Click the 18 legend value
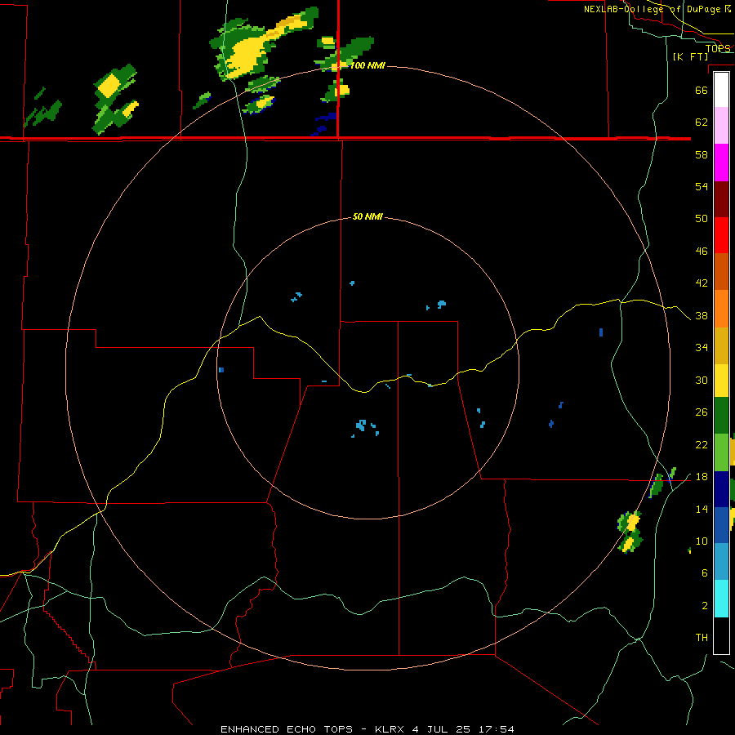The width and height of the screenshot is (735, 735). coord(702,477)
